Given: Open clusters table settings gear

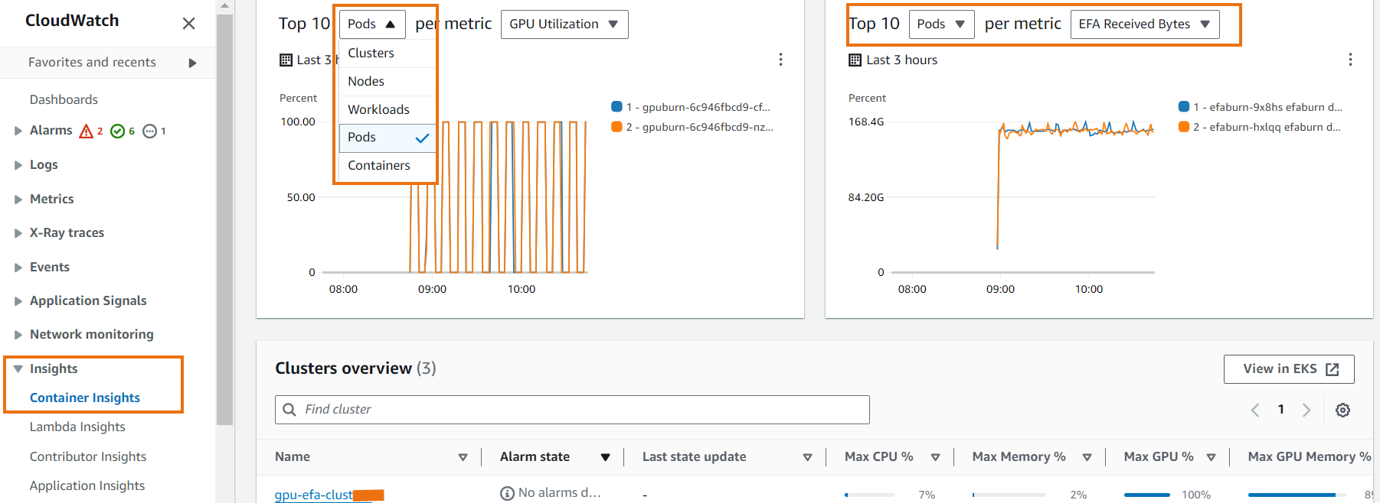Looking at the screenshot, I should (x=1342, y=410).
